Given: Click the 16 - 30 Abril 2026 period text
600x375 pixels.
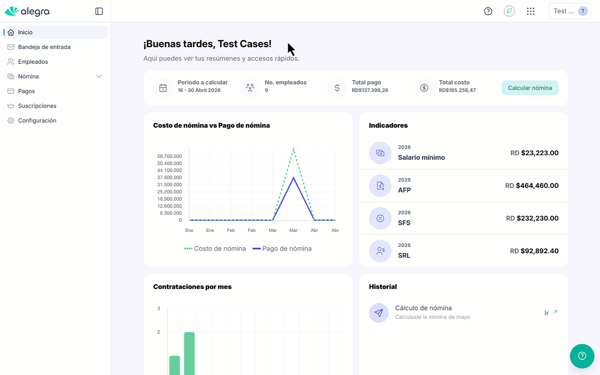Looking at the screenshot, I should point(199,90).
